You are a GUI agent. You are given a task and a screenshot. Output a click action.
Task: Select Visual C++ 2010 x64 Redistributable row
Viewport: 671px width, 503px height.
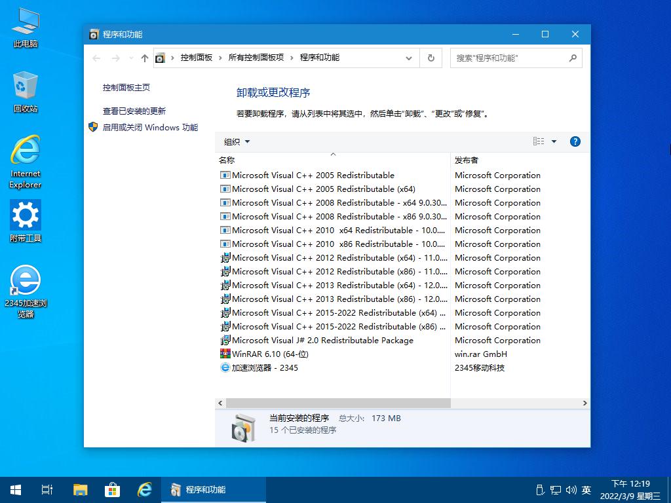pyautogui.click(x=333, y=230)
